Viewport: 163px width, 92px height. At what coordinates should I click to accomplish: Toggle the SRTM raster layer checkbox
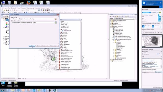(5, 28)
